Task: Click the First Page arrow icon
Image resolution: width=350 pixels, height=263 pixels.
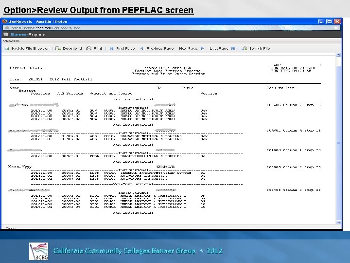Action: pyautogui.click(x=112, y=48)
